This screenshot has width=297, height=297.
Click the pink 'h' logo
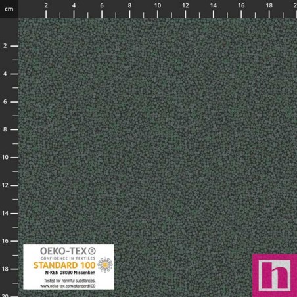[x=275, y=275]
